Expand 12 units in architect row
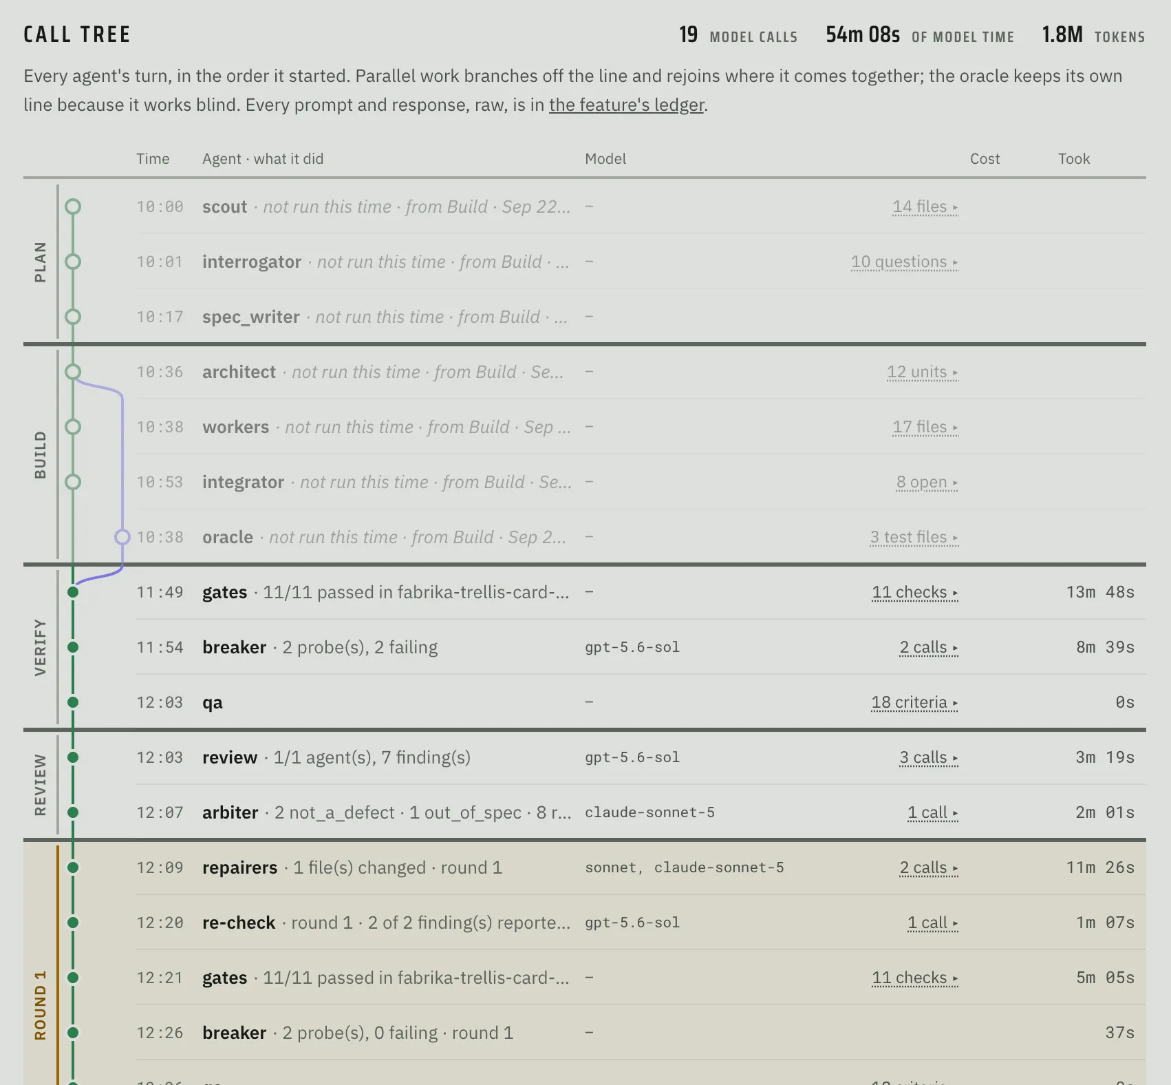 pyautogui.click(x=922, y=372)
